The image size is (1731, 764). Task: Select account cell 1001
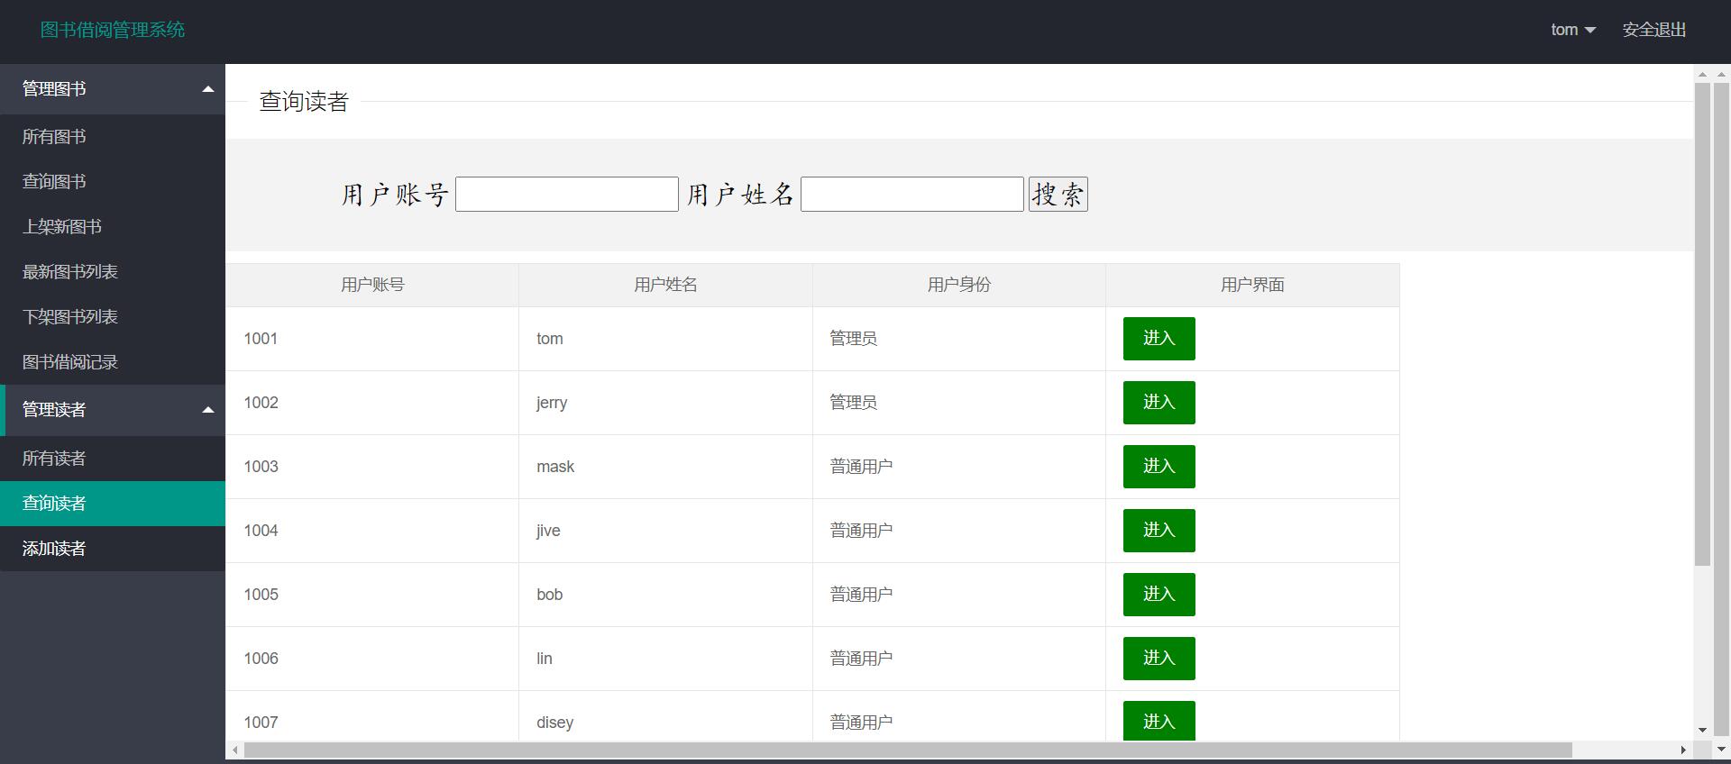click(x=372, y=339)
